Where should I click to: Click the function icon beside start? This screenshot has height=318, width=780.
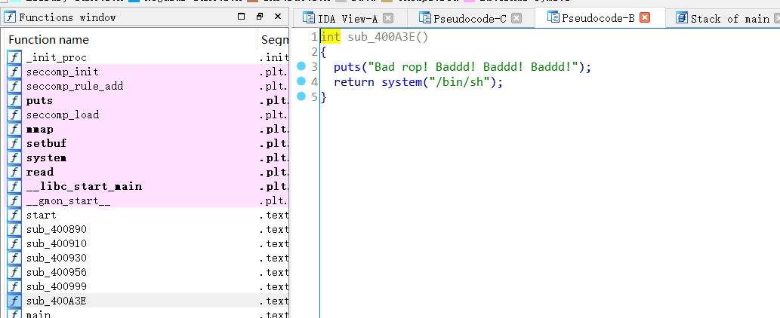14,215
